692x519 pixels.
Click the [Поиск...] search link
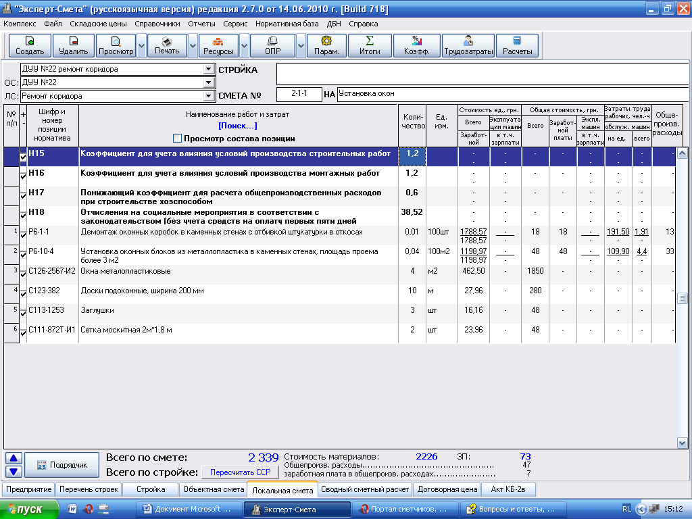click(237, 126)
